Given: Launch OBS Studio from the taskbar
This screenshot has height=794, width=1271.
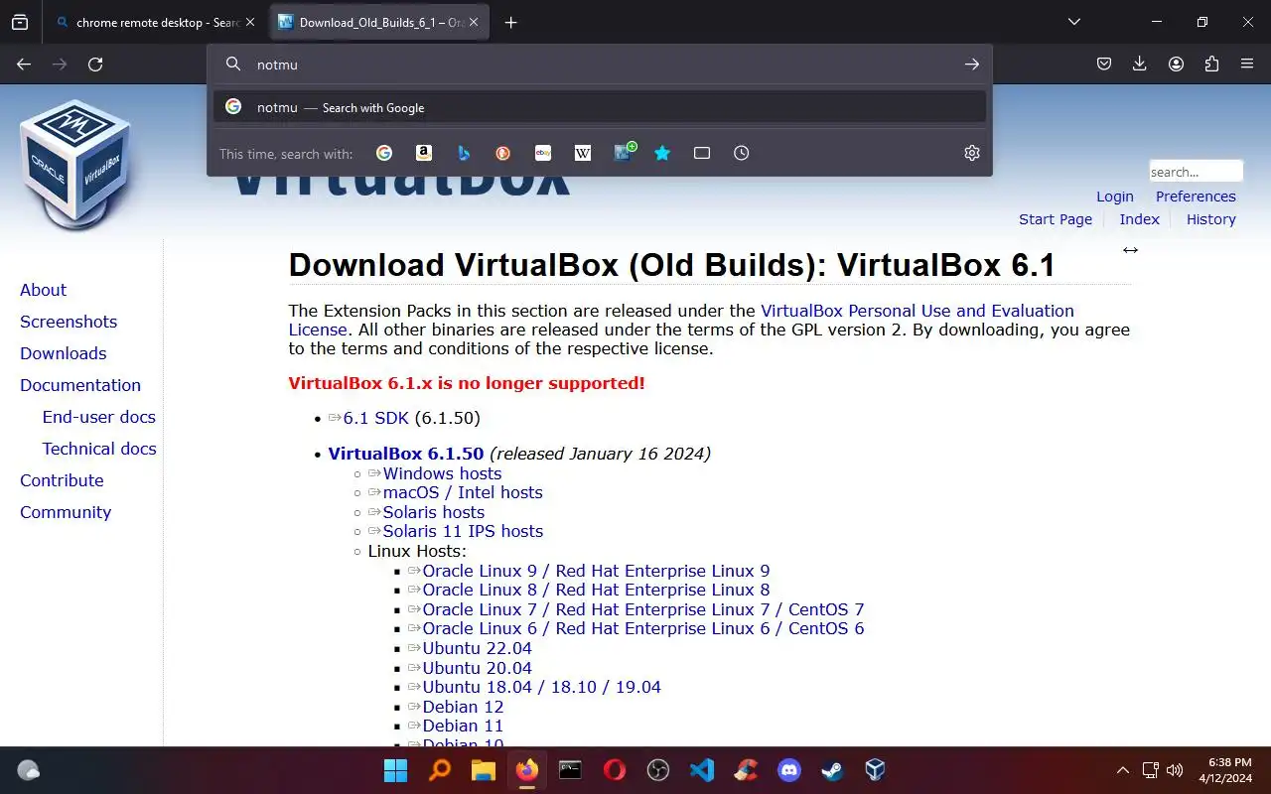Looking at the screenshot, I should pos(657,770).
